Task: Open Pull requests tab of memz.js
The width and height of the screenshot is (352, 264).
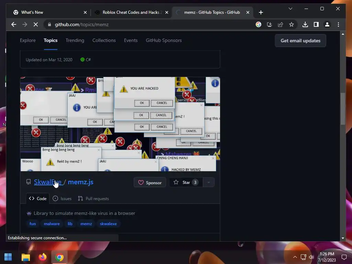Action: [x=93, y=198]
